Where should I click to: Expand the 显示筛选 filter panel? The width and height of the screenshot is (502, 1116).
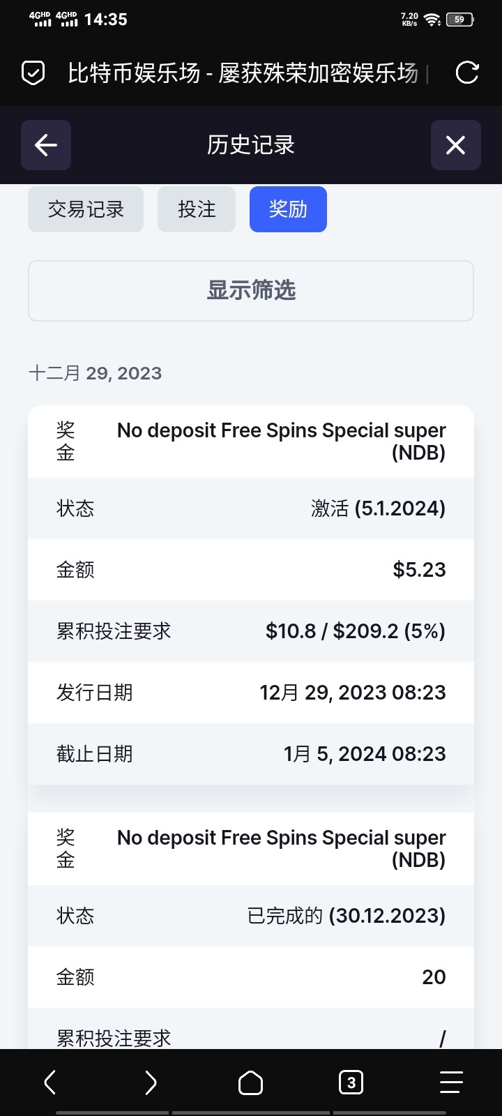point(251,291)
